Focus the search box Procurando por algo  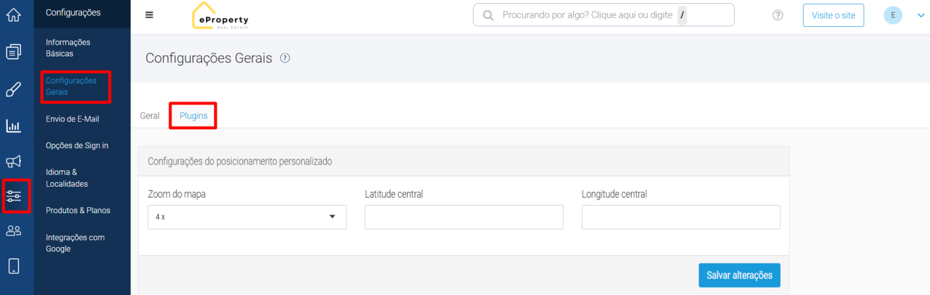tap(603, 15)
